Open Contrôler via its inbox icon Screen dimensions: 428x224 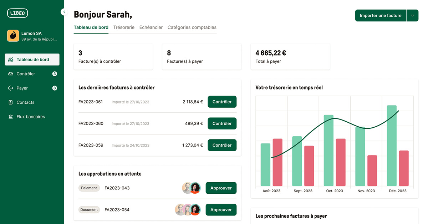tap(11, 74)
